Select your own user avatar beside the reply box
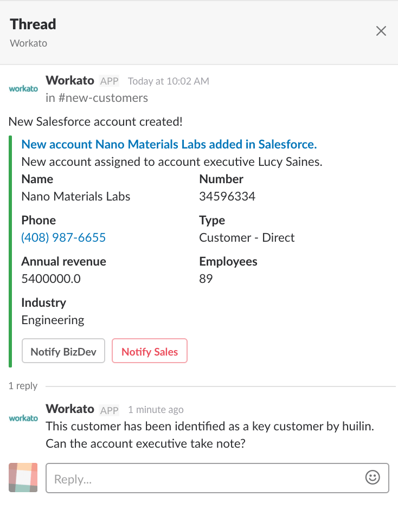398x516 pixels. [x=23, y=478]
